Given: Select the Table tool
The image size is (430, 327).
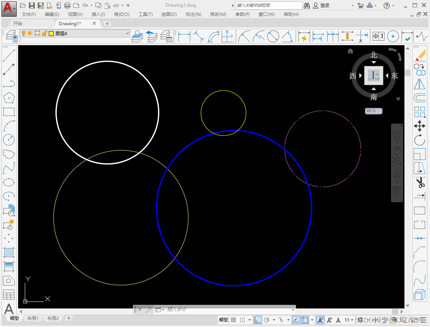Looking at the screenshot, I should coord(9,295).
